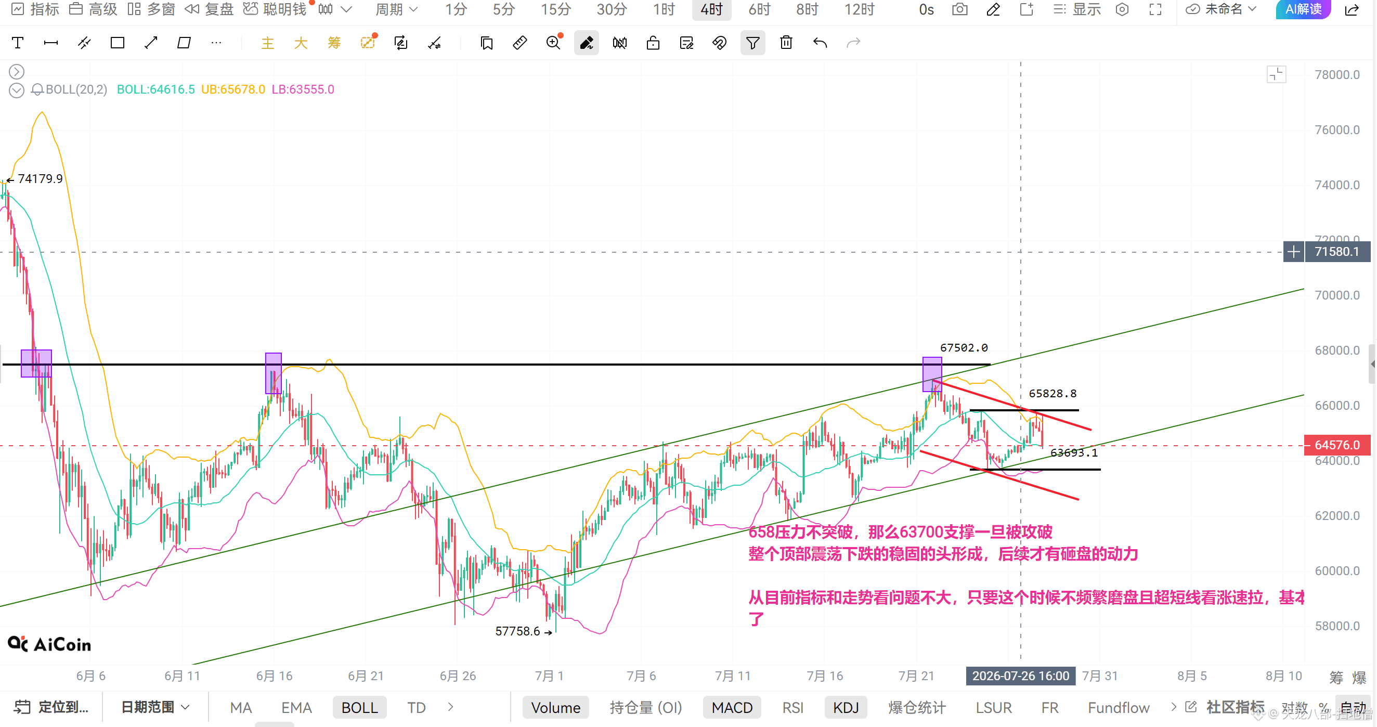
Task: Expand more sub-indicators after Fundflow
Action: tap(1173, 707)
